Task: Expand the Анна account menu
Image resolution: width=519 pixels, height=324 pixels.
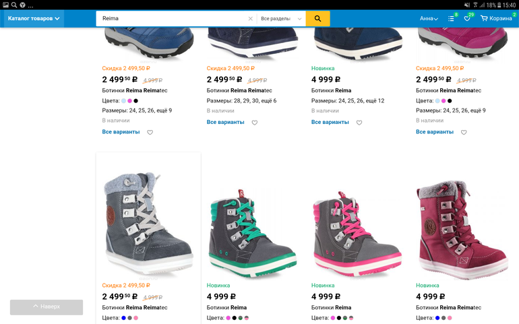Action: [x=429, y=19]
